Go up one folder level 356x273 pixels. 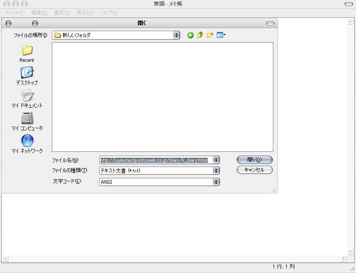(200, 35)
